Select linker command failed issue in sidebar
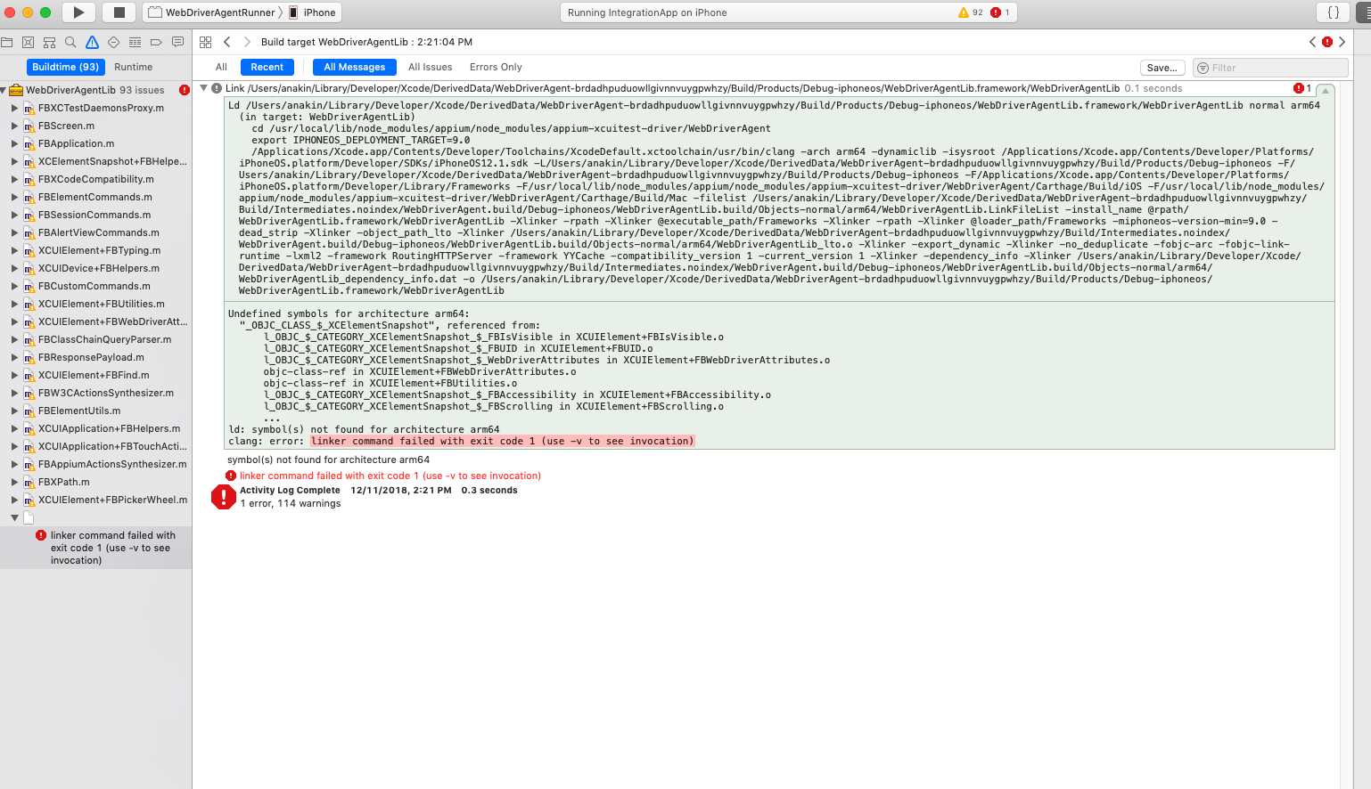 point(95,548)
